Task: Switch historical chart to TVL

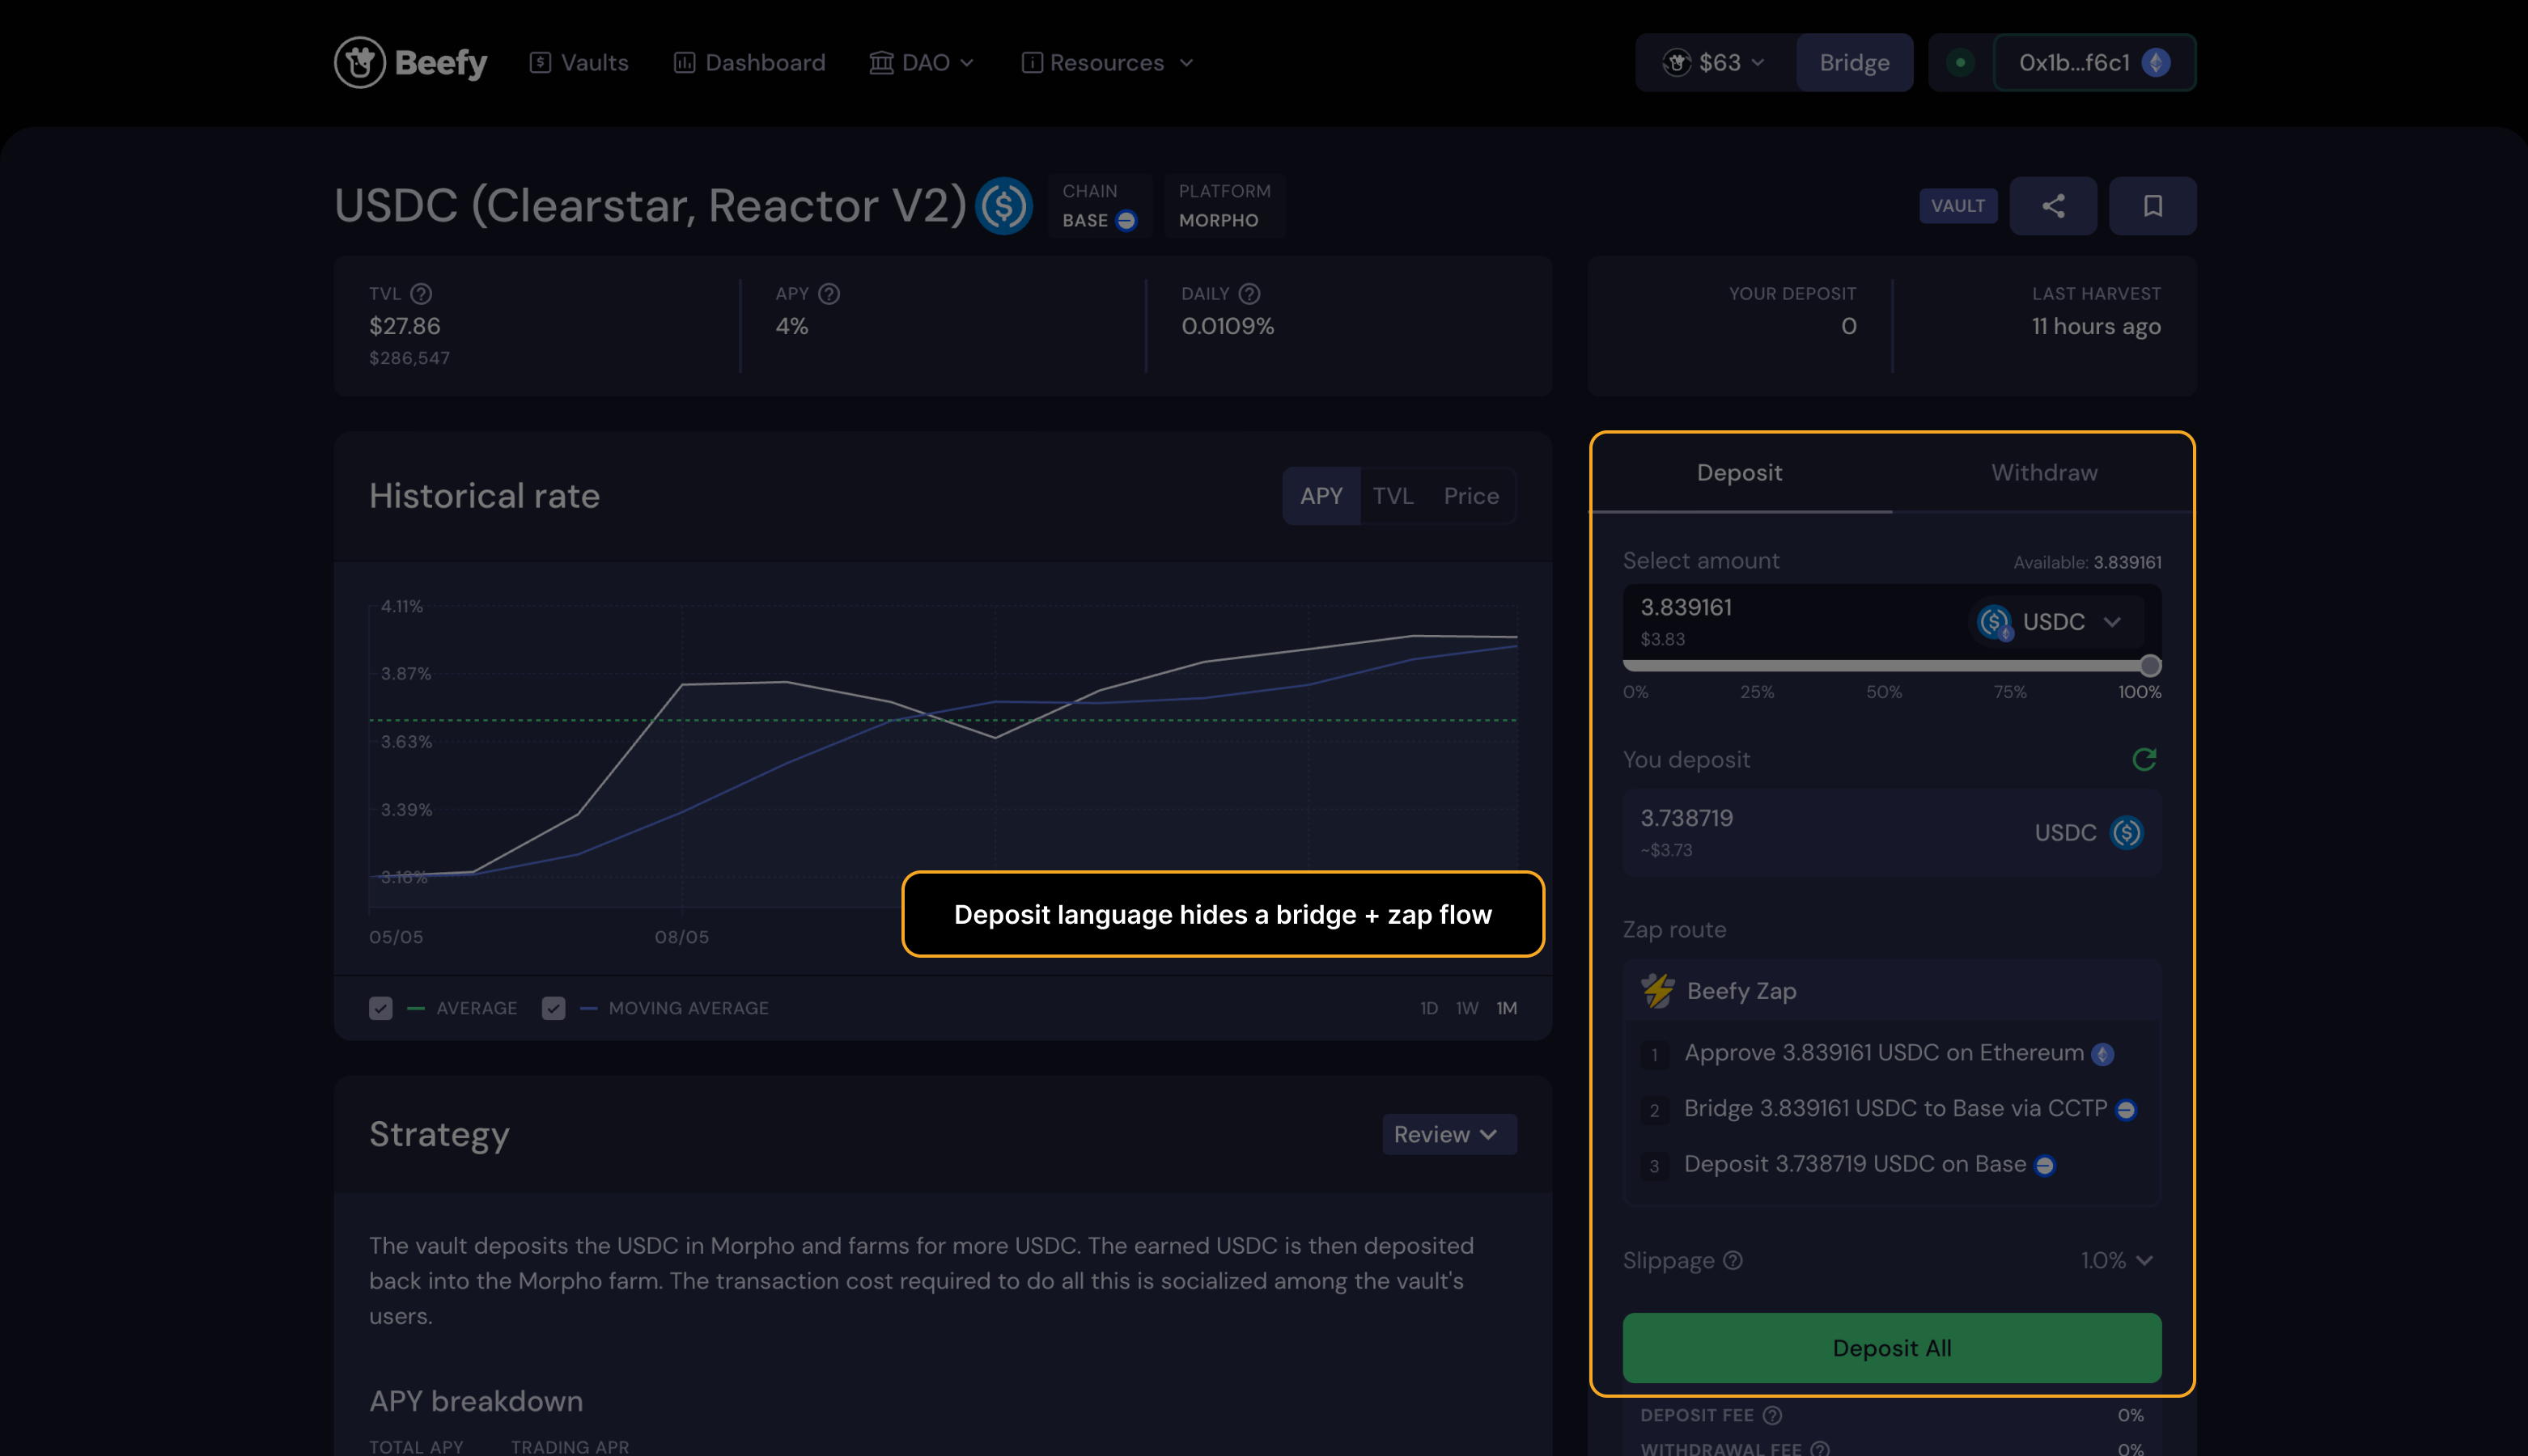Action: point(1393,496)
